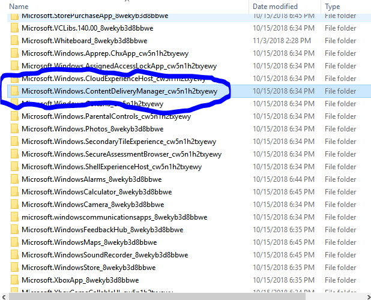This screenshot has height=300, width=371.
Task: Click File folder type of XboxApp row
Action: coord(340,280)
